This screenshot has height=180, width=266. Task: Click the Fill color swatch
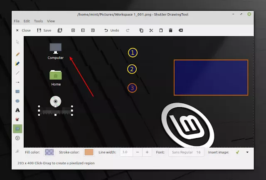49,152
